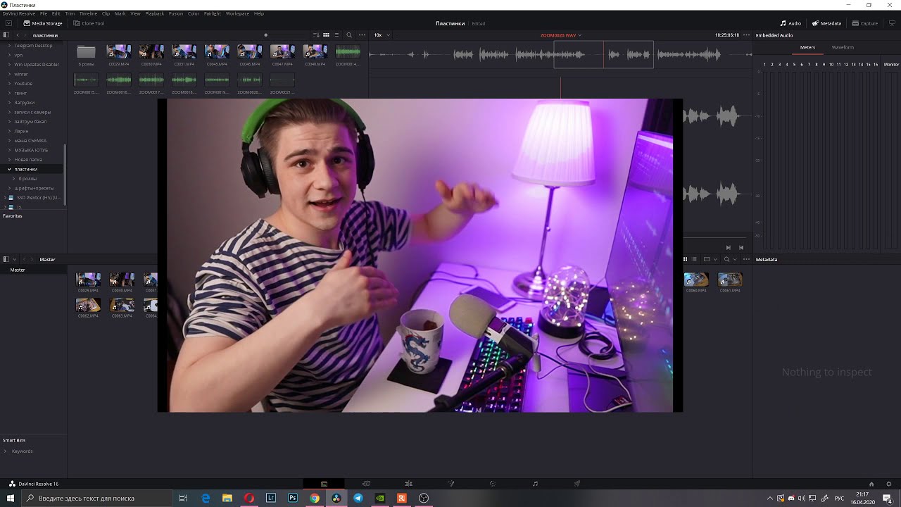The width and height of the screenshot is (901, 507).
Task: Switch to the Deliver page
Action: 577,484
